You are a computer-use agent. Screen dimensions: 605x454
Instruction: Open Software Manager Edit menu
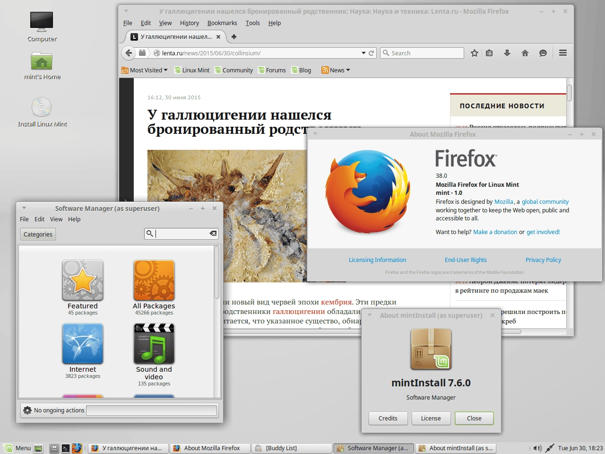coord(39,219)
